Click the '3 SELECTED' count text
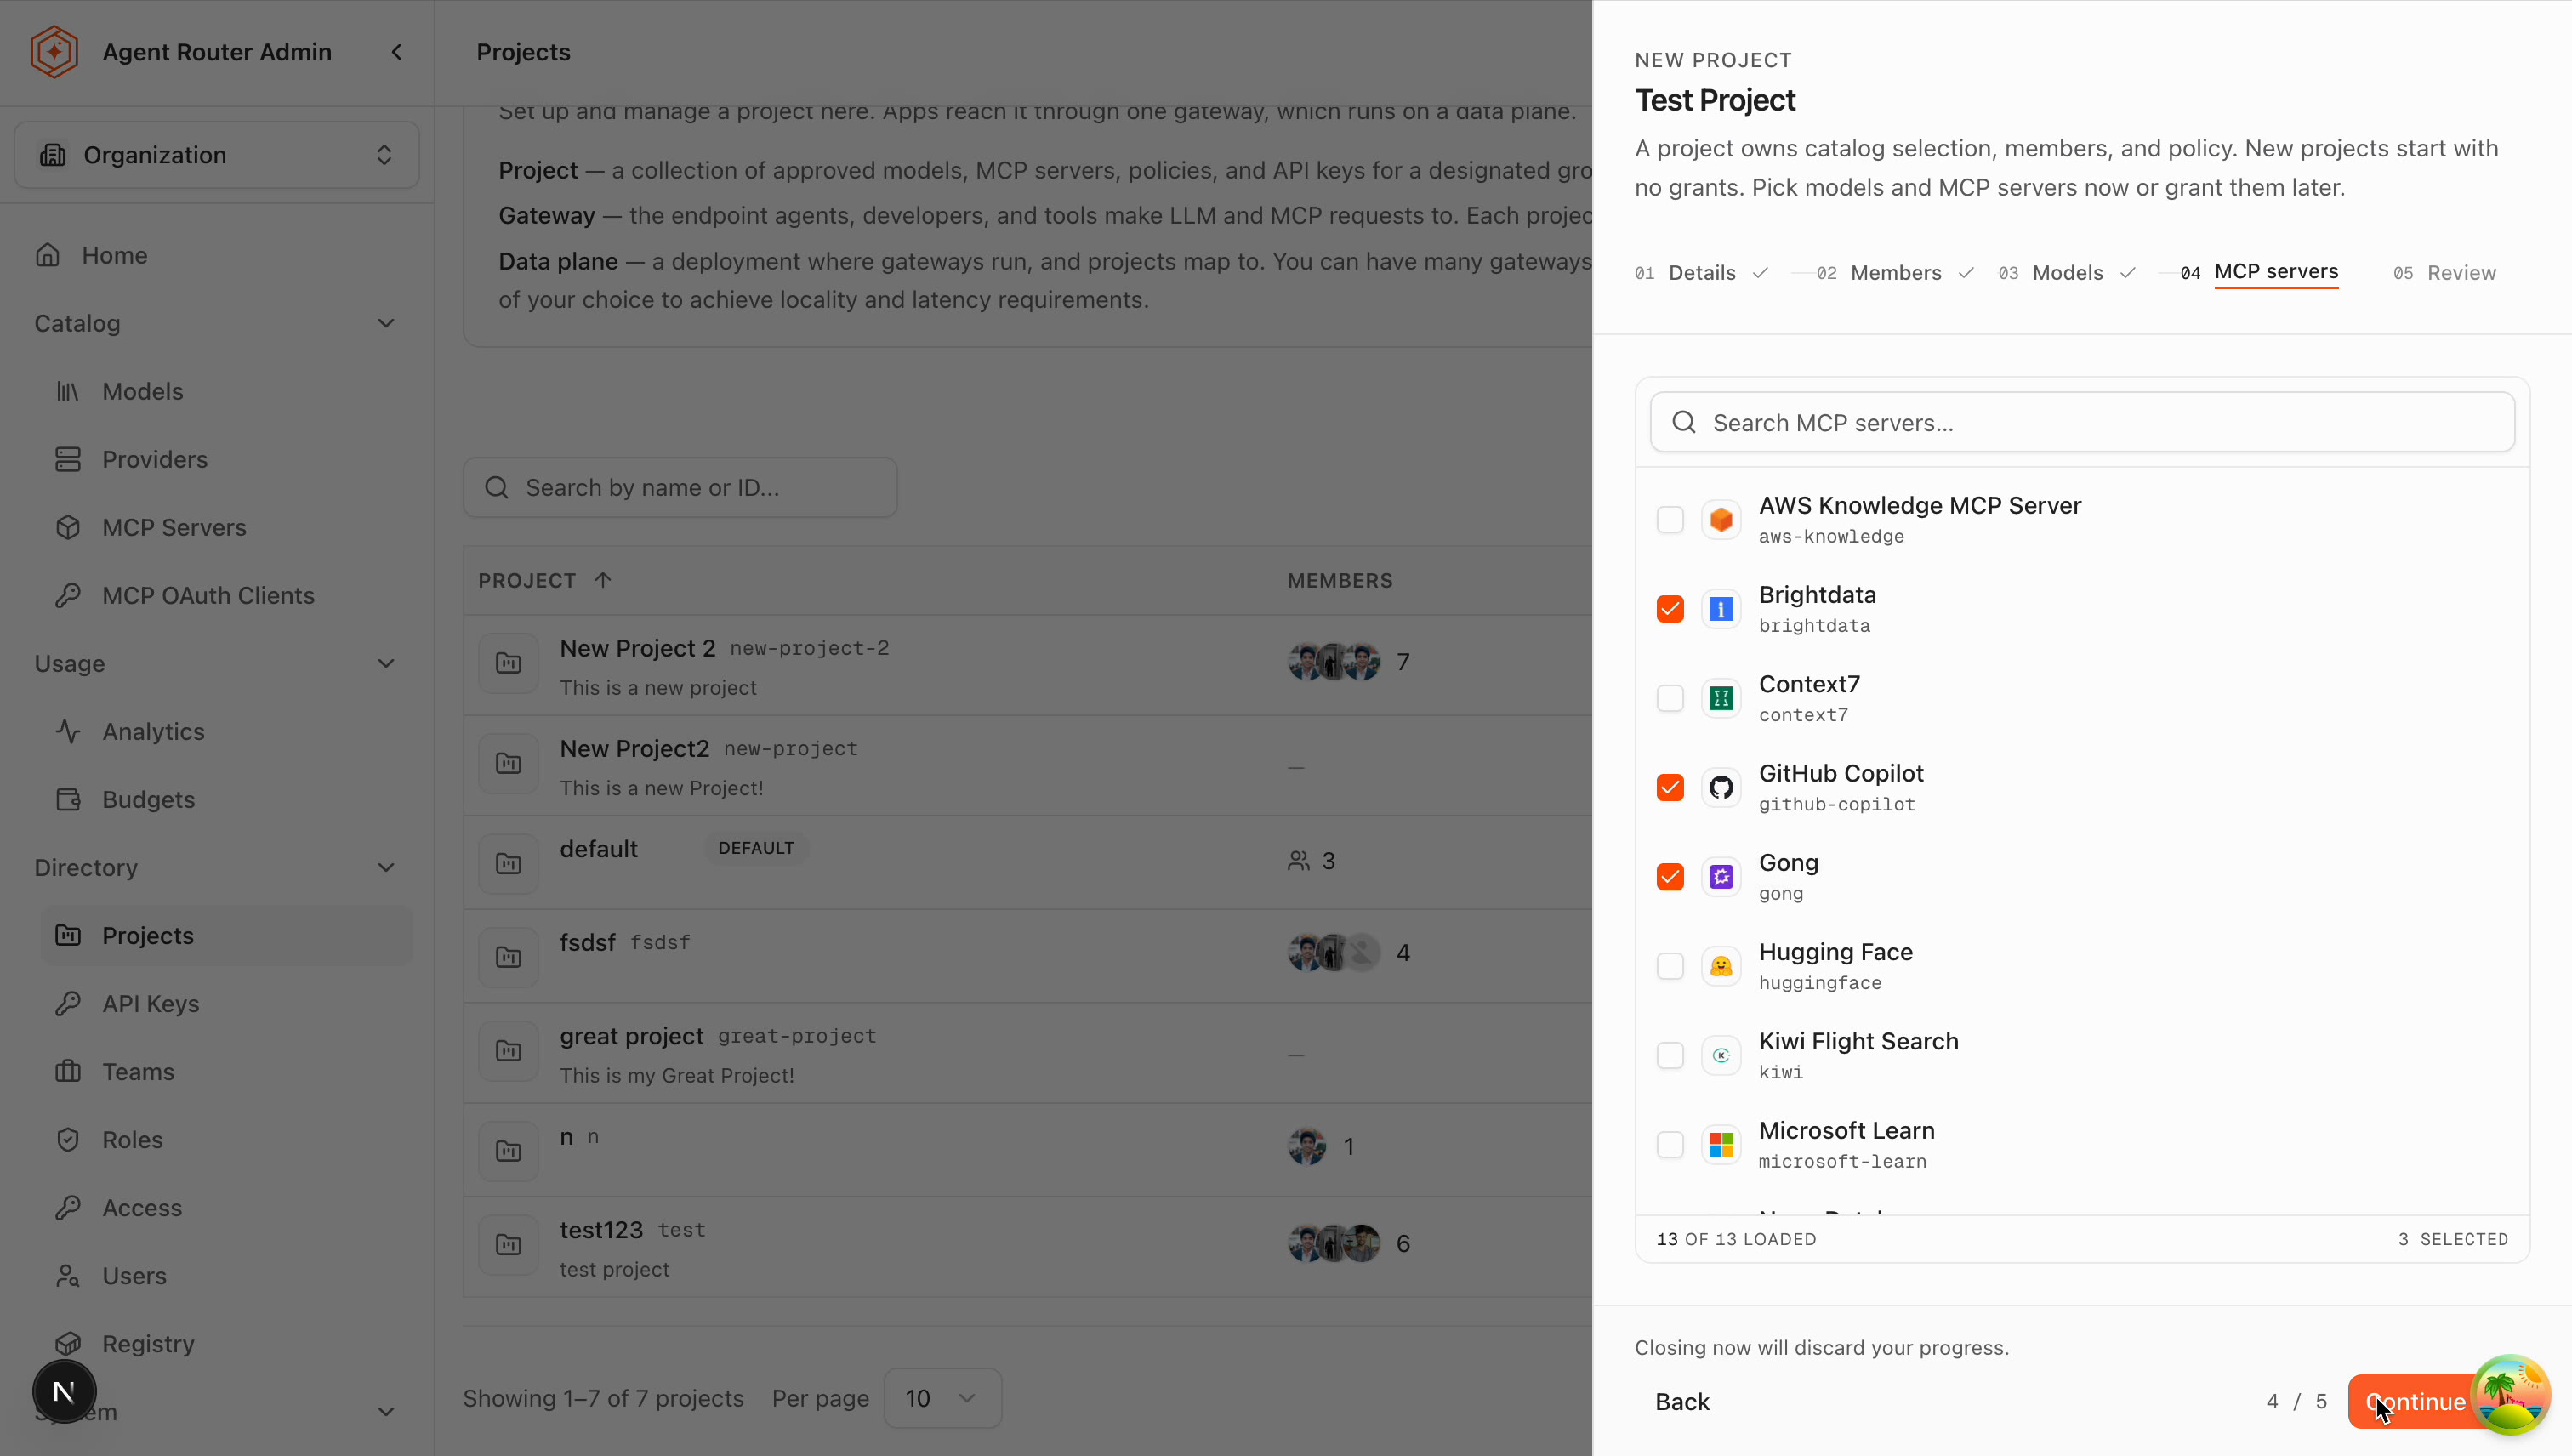Screen dimensions: 2572x1456 point(2453,1239)
